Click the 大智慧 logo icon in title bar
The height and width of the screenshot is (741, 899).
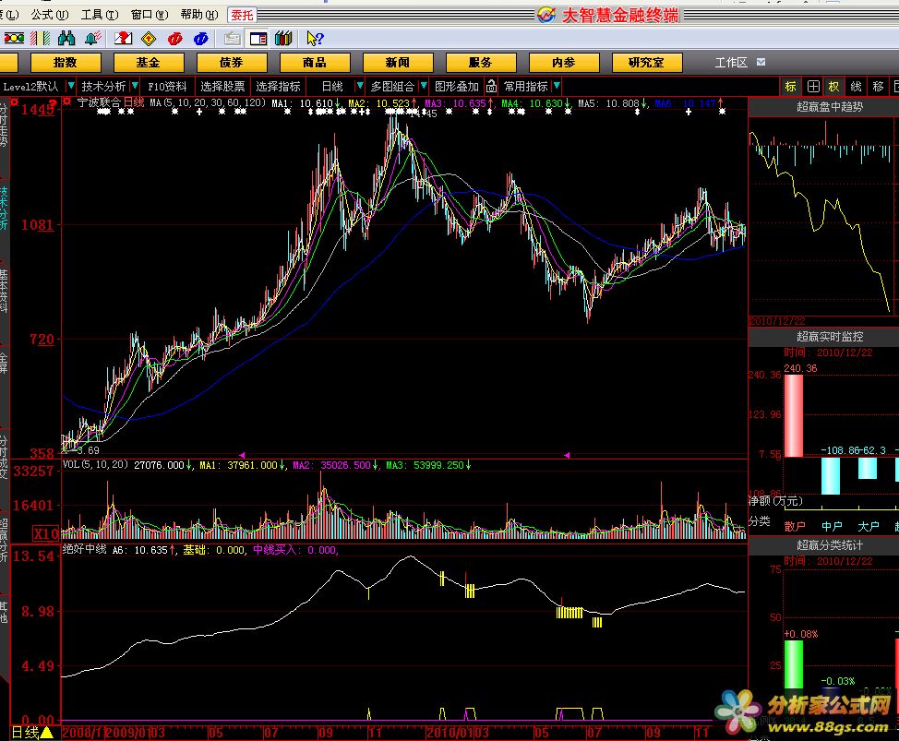(x=546, y=15)
